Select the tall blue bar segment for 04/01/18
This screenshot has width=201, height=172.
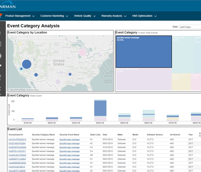100,108
